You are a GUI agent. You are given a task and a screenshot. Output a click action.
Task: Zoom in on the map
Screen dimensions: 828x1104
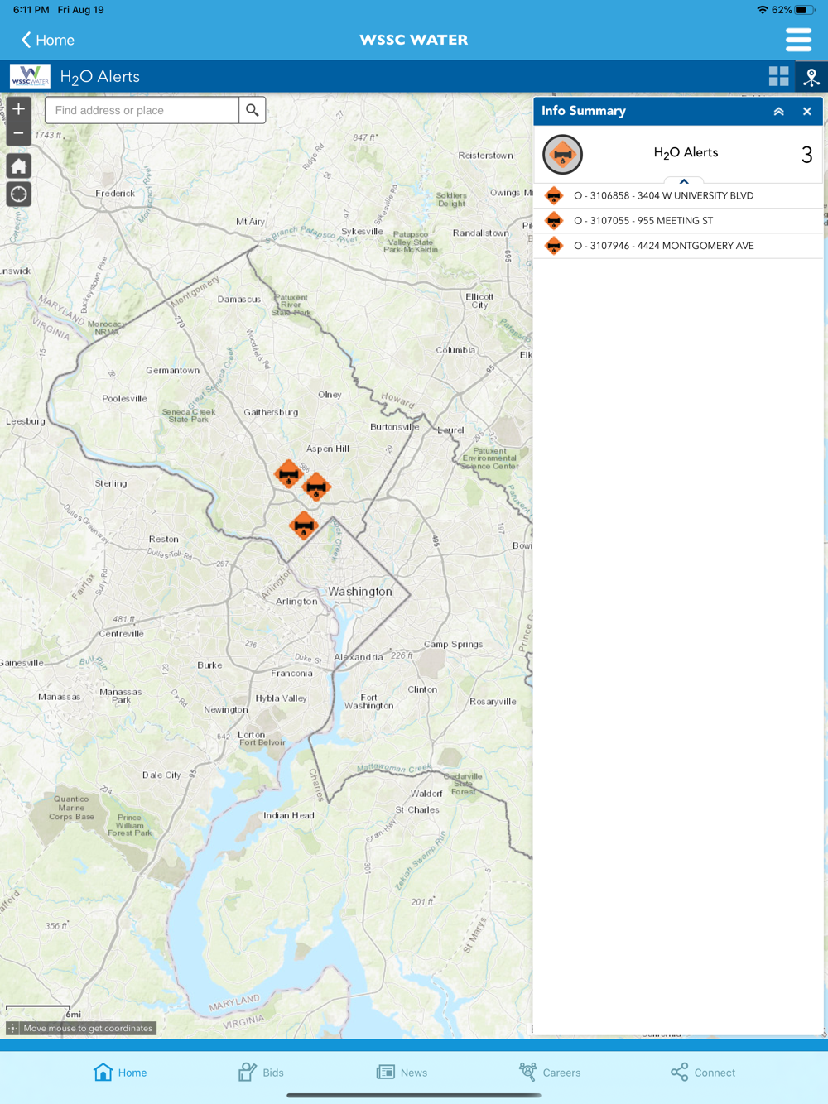tap(18, 109)
